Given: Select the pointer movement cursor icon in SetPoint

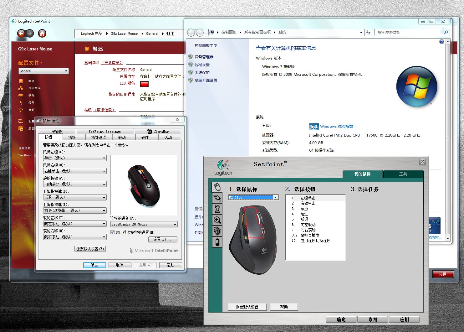Looking at the screenshot, I should click(x=217, y=198).
